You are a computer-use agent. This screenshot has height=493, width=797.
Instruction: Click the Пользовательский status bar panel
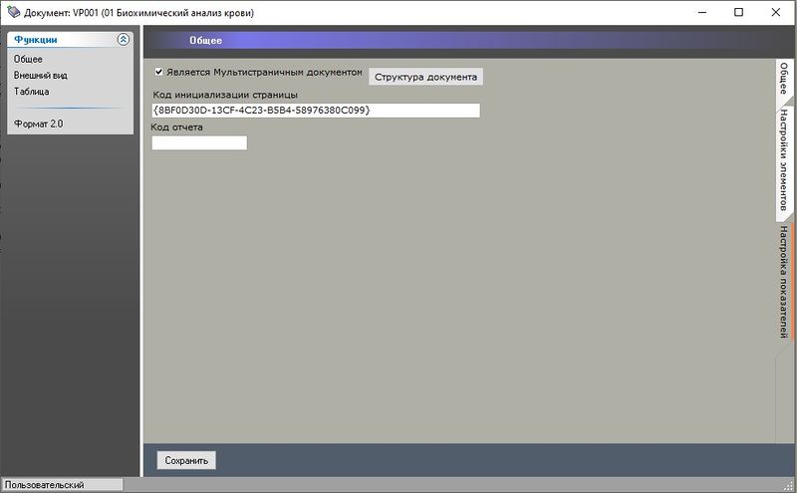tap(60, 485)
